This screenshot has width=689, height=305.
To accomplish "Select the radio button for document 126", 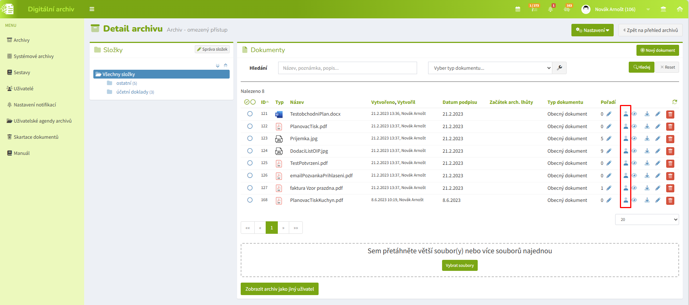I will pyautogui.click(x=250, y=175).
